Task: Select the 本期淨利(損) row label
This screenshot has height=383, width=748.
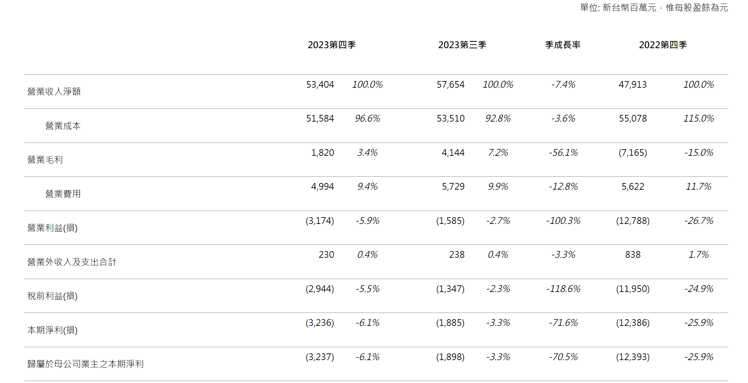Action: tap(52, 330)
